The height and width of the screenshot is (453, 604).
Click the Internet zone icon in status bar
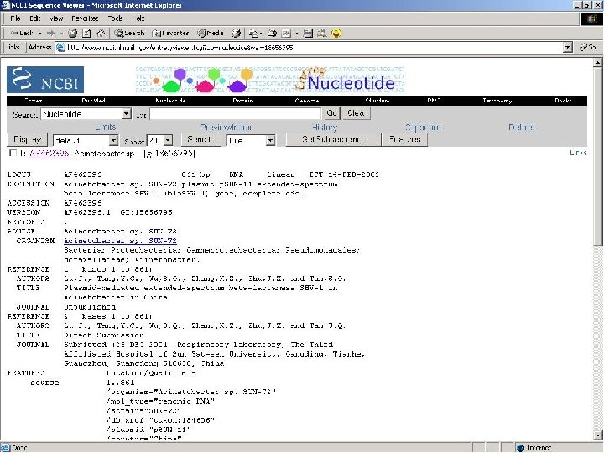pos(520,448)
